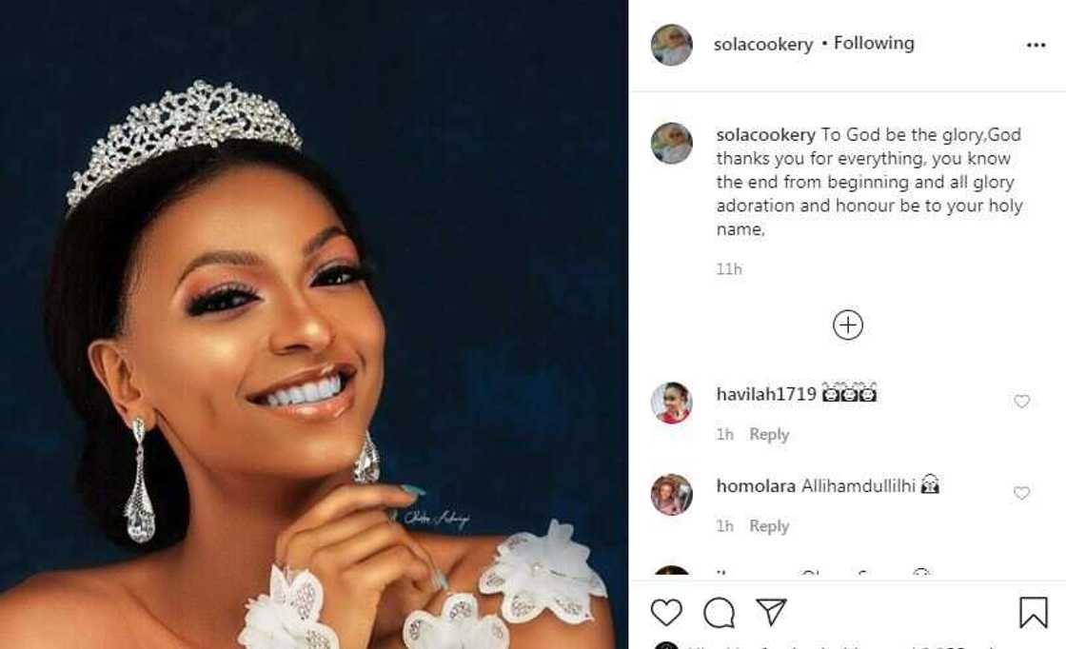View havilah1719's profile picture
The height and width of the screenshot is (649, 1066).
671,403
